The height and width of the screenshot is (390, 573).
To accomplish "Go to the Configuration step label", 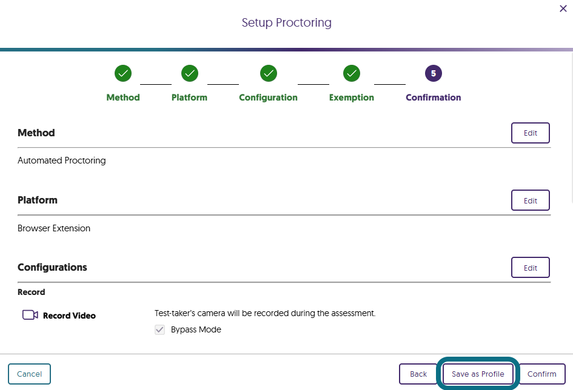I will (x=268, y=97).
